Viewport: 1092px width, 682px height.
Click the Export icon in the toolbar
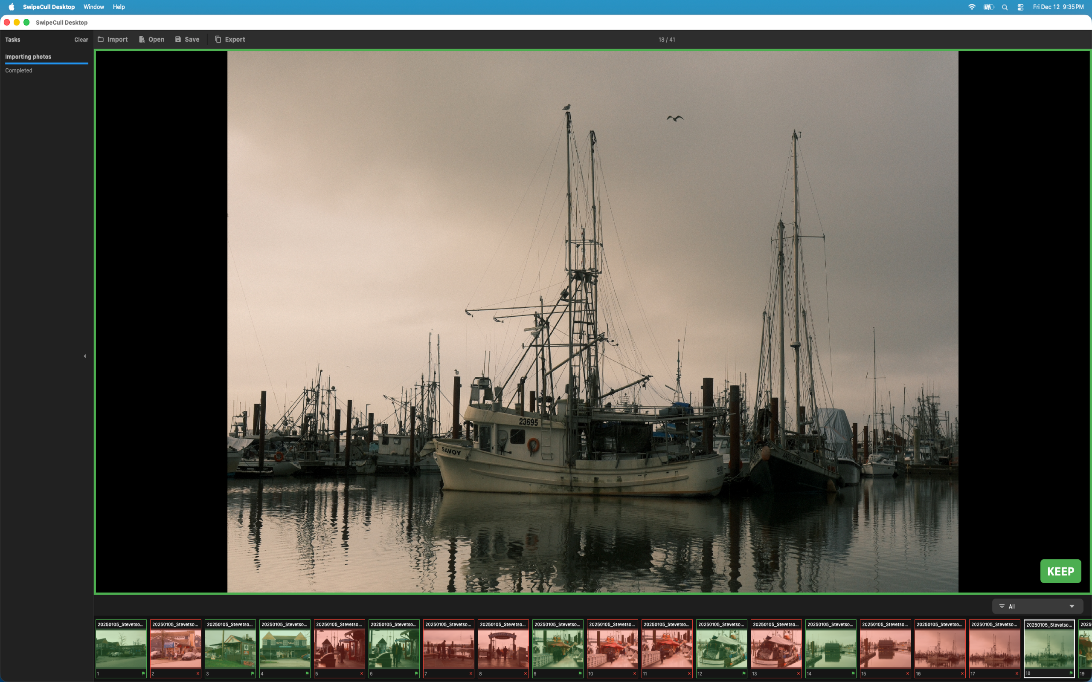[x=218, y=39]
